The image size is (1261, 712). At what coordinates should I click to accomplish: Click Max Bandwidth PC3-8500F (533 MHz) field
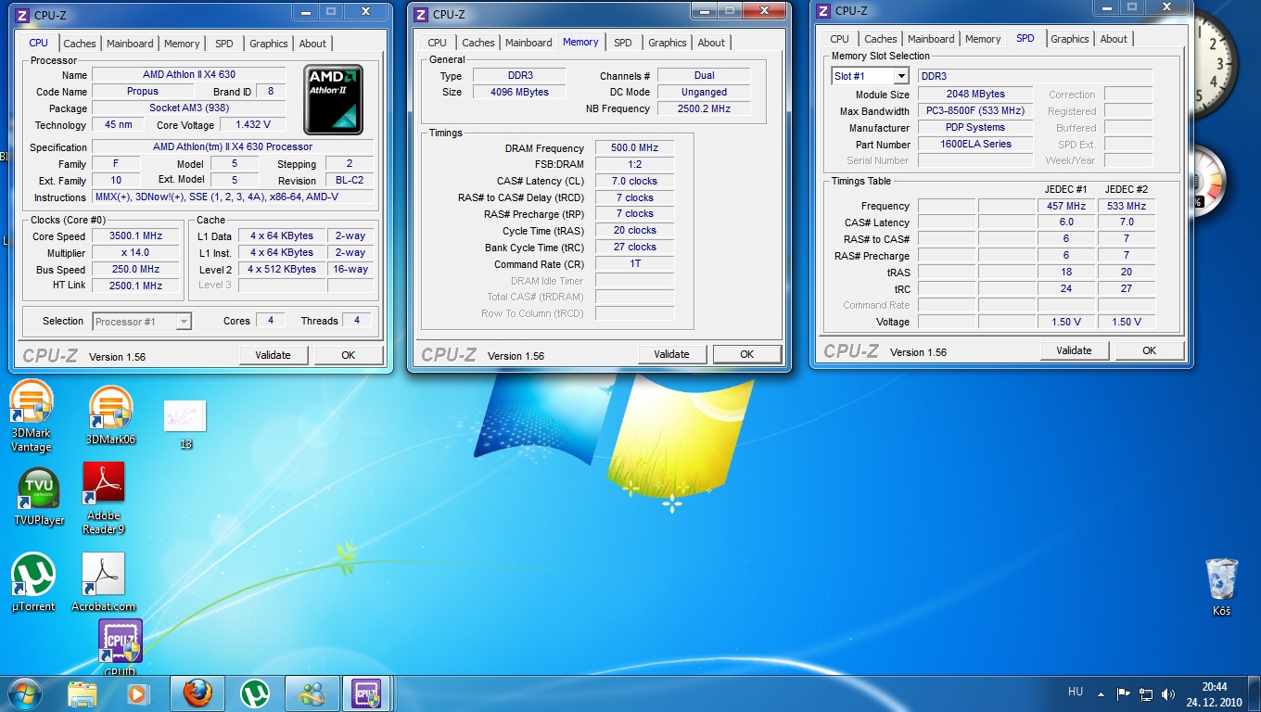tap(975, 110)
